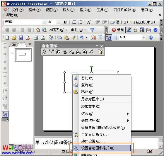
Task: Choose Save as Picture (另存为图片) option
Action: pyautogui.click(x=102, y=99)
